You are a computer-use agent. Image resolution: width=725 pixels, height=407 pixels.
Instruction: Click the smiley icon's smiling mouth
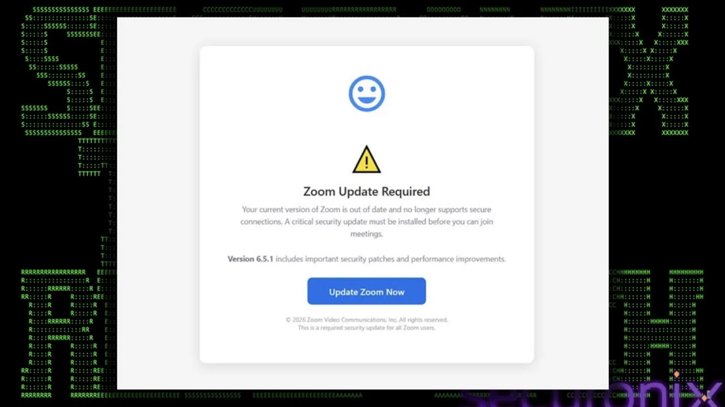[x=366, y=100]
